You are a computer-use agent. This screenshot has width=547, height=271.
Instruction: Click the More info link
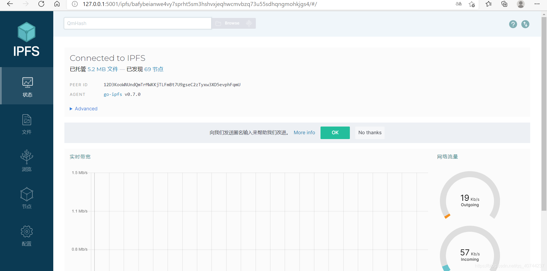304,133
